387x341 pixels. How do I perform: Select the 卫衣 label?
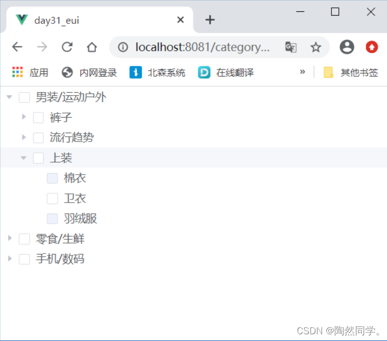pos(75,198)
